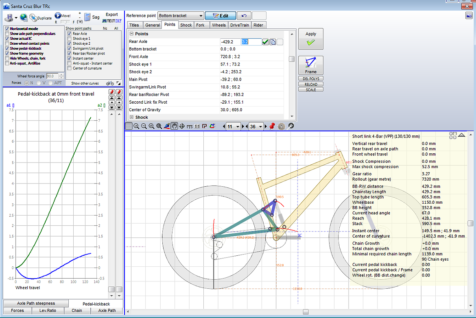Toggle Show pedal-kickback checkbox
Screen dimensions: 476x318
7,48
